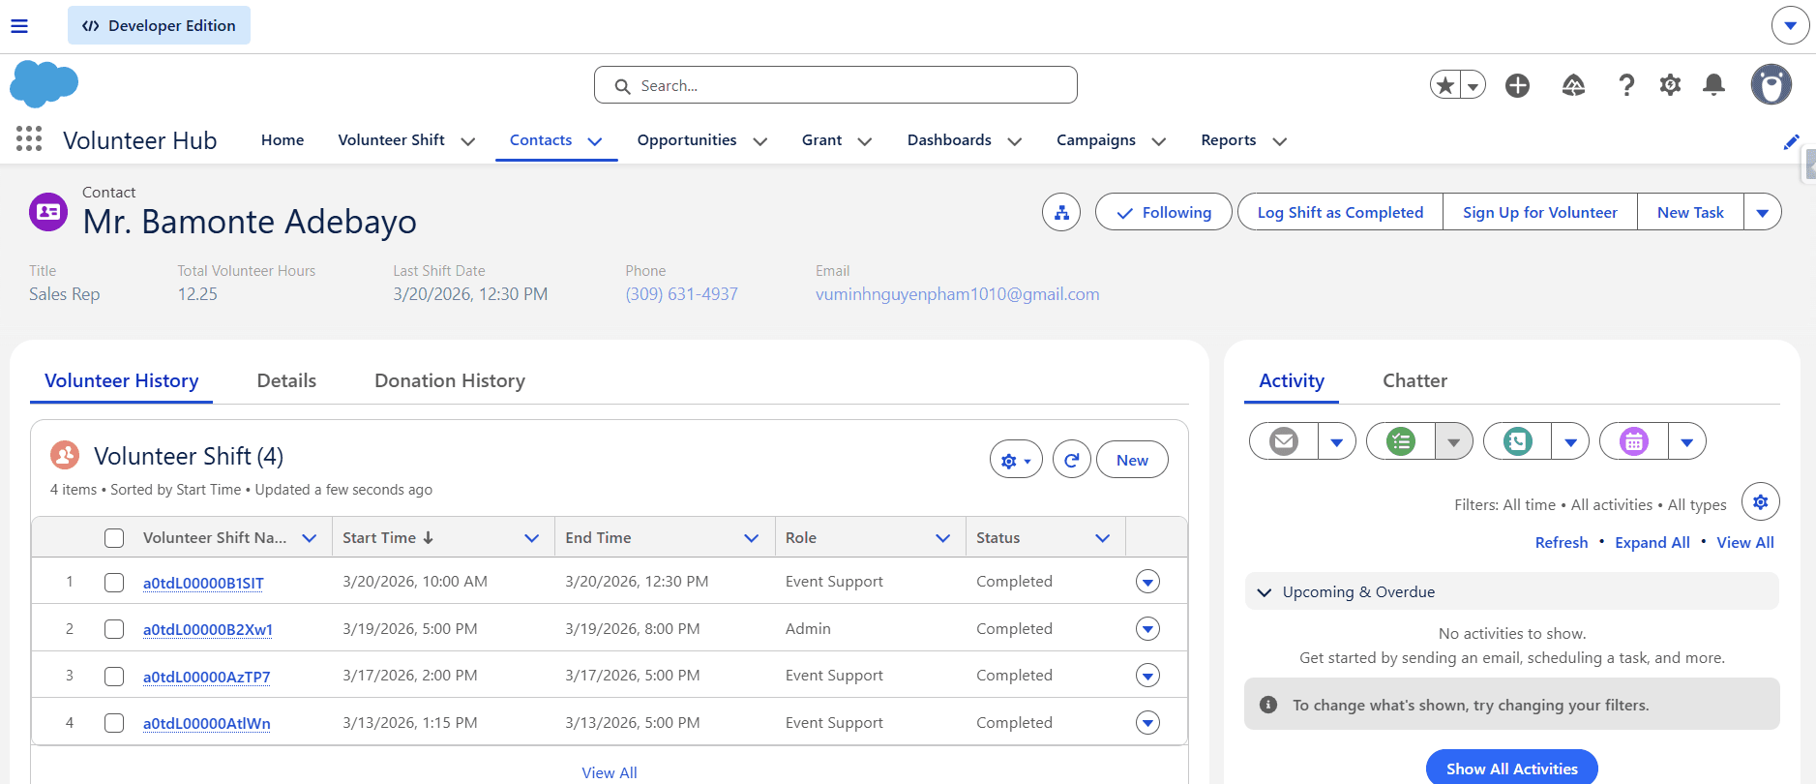Screen dimensions: 1816x784
Task: Check the box for a0tdL00000AtlWn
Action: [x=114, y=723]
